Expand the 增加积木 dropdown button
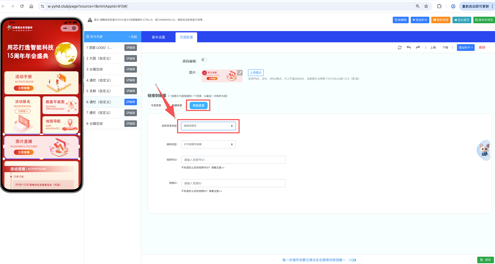The width and height of the screenshot is (495, 264). tap(466, 48)
